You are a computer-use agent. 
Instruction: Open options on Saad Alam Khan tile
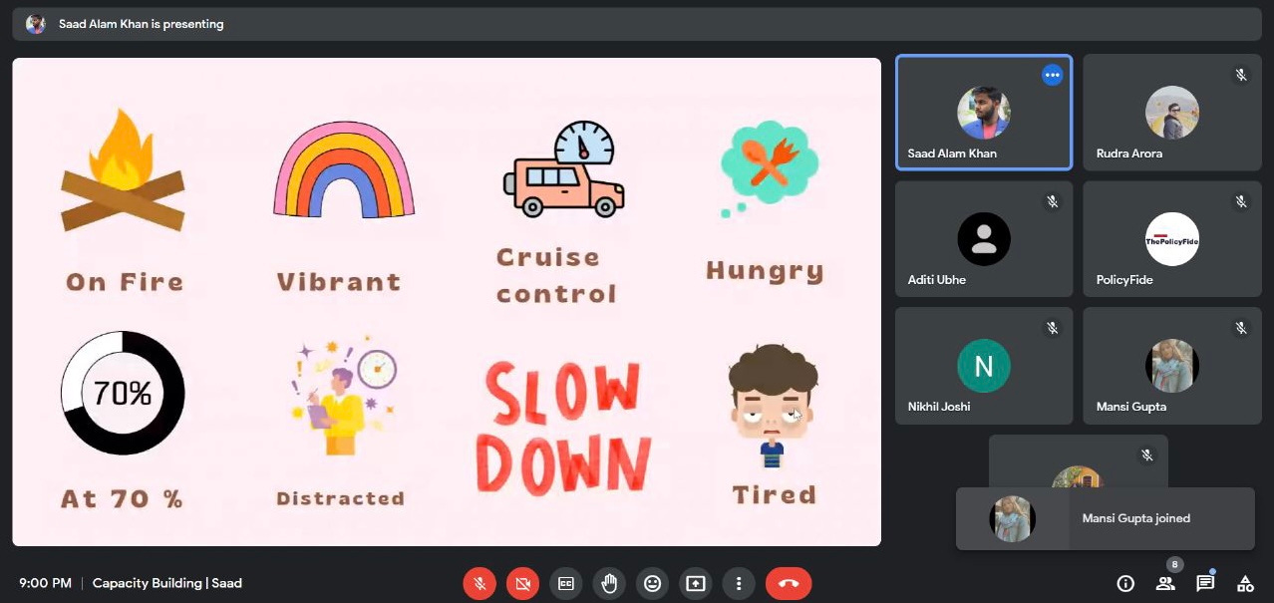[1052, 75]
